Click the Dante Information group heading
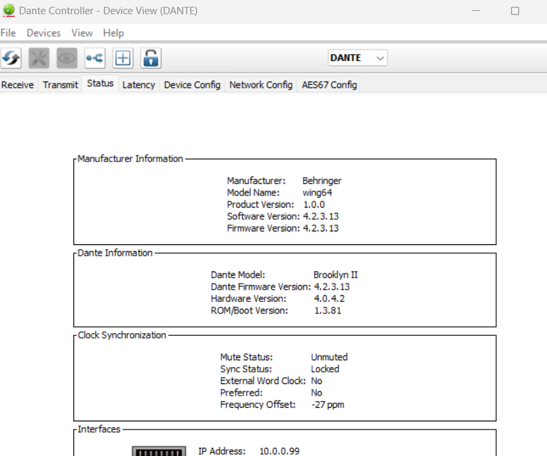Image resolution: width=547 pixels, height=456 pixels. tap(115, 253)
